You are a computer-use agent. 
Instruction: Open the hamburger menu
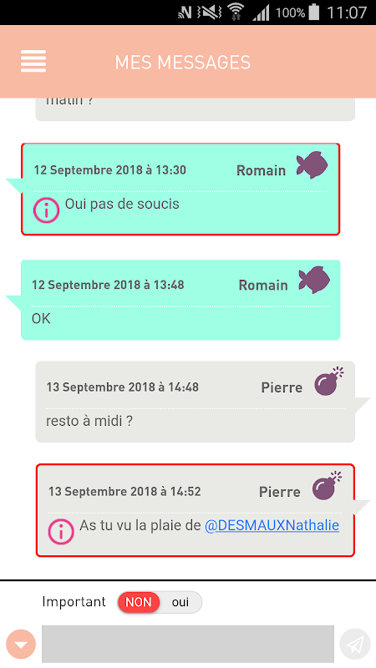(x=33, y=61)
